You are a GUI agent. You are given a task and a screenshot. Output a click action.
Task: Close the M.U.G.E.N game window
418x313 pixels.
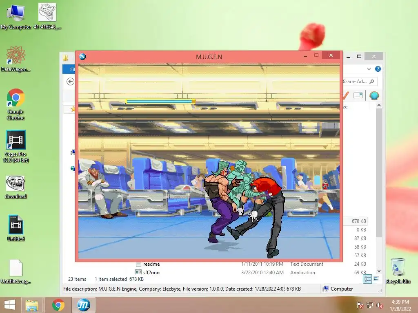click(x=331, y=55)
